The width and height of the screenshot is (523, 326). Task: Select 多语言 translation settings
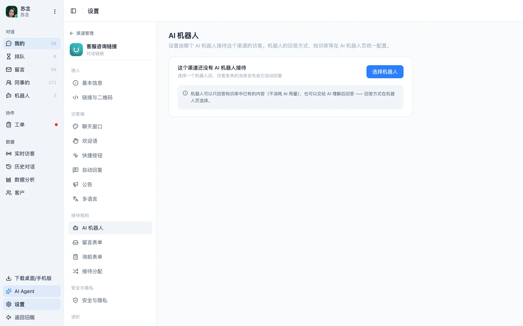[110, 199]
